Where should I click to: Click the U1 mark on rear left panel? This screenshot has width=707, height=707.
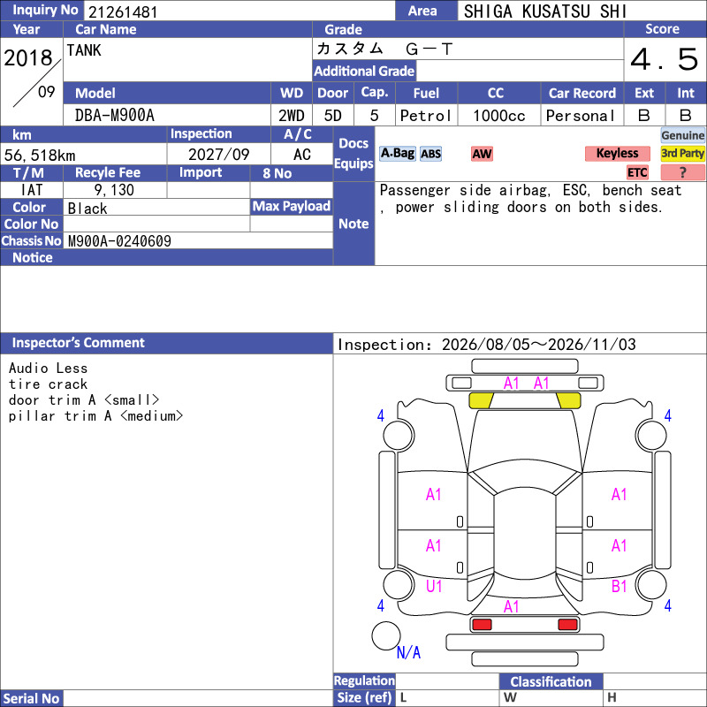[x=434, y=586]
